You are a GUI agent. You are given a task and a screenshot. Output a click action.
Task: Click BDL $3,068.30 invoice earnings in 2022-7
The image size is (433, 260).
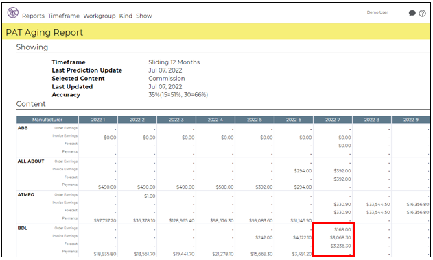click(340, 237)
